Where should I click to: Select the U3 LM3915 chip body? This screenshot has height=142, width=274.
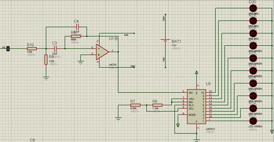196,107
